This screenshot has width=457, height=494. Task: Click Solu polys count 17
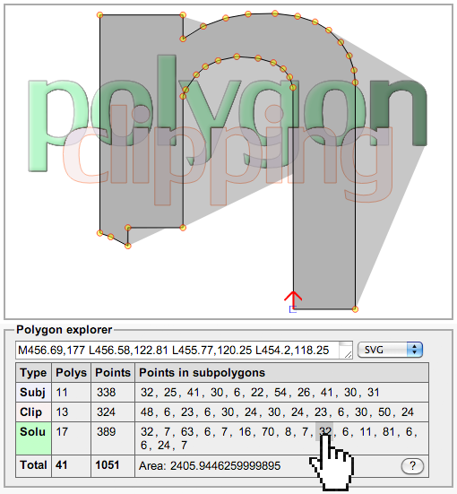pos(62,431)
